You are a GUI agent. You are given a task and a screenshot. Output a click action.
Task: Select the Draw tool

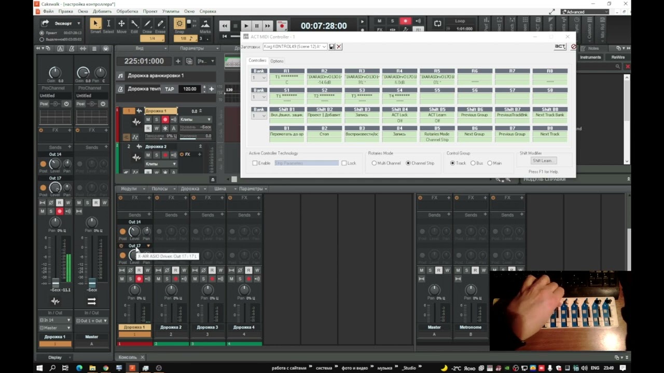tap(147, 24)
